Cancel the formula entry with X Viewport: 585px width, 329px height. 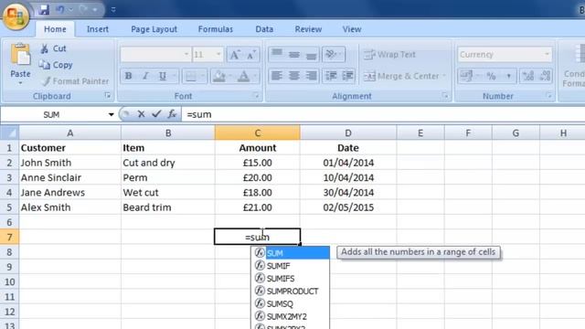[141, 114]
